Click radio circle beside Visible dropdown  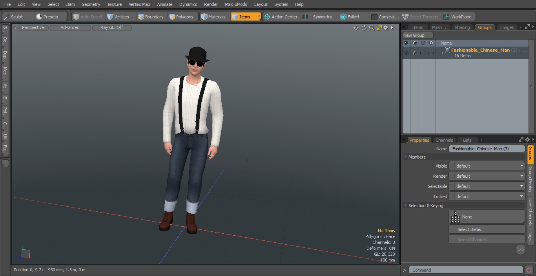click(452, 166)
